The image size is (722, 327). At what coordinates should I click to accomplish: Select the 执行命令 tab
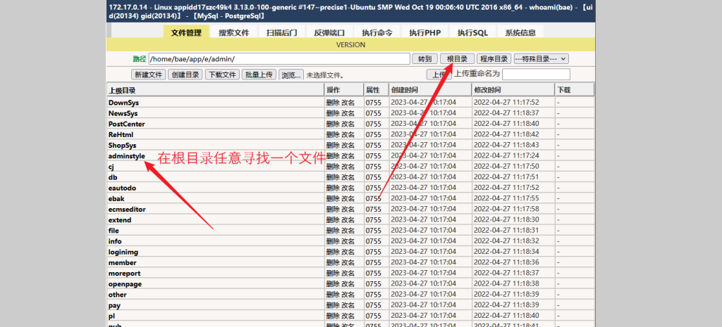tap(377, 32)
